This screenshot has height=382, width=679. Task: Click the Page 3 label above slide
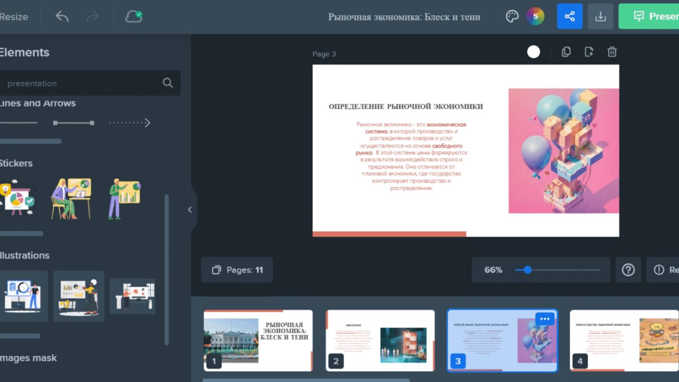324,54
